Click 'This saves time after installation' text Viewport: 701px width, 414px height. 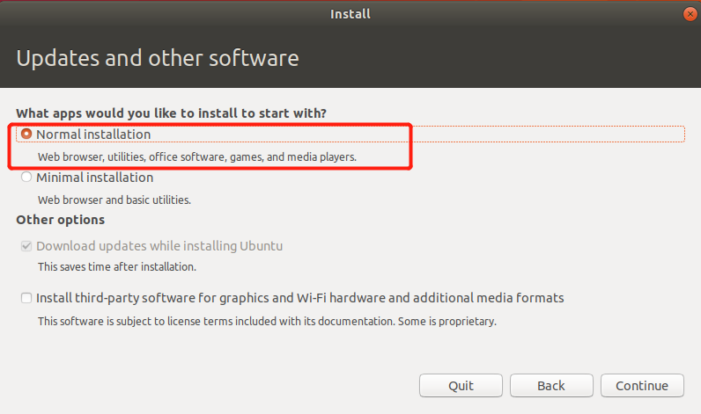(116, 265)
